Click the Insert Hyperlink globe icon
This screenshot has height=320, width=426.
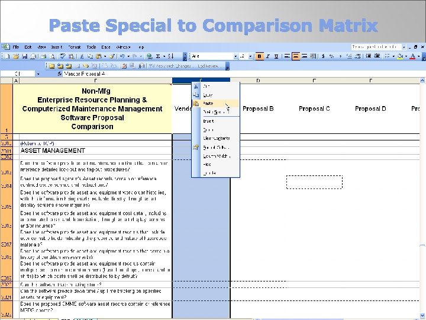pos(150,56)
